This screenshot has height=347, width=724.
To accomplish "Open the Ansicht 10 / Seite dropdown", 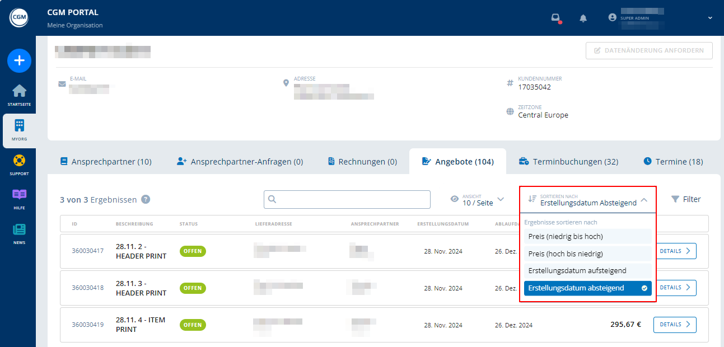I will coord(477,199).
